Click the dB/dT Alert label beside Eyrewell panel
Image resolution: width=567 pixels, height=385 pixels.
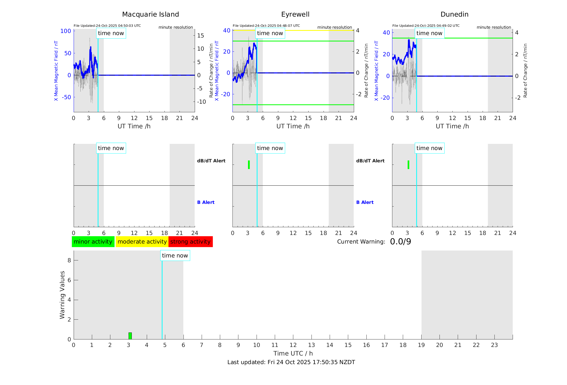click(x=370, y=161)
